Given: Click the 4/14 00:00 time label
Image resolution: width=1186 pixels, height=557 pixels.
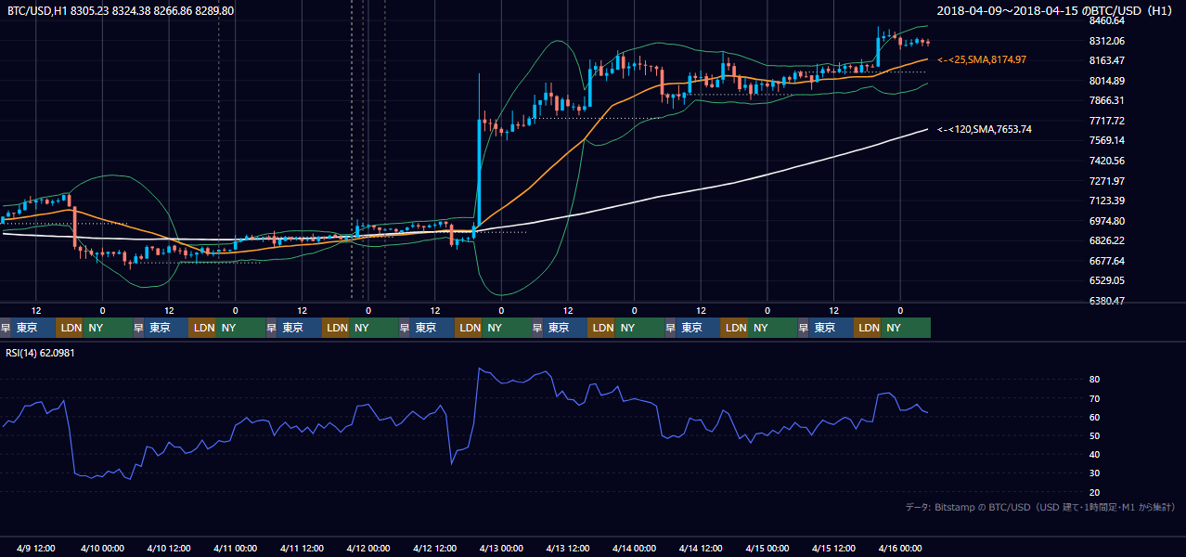Looking at the screenshot, I should [635, 548].
